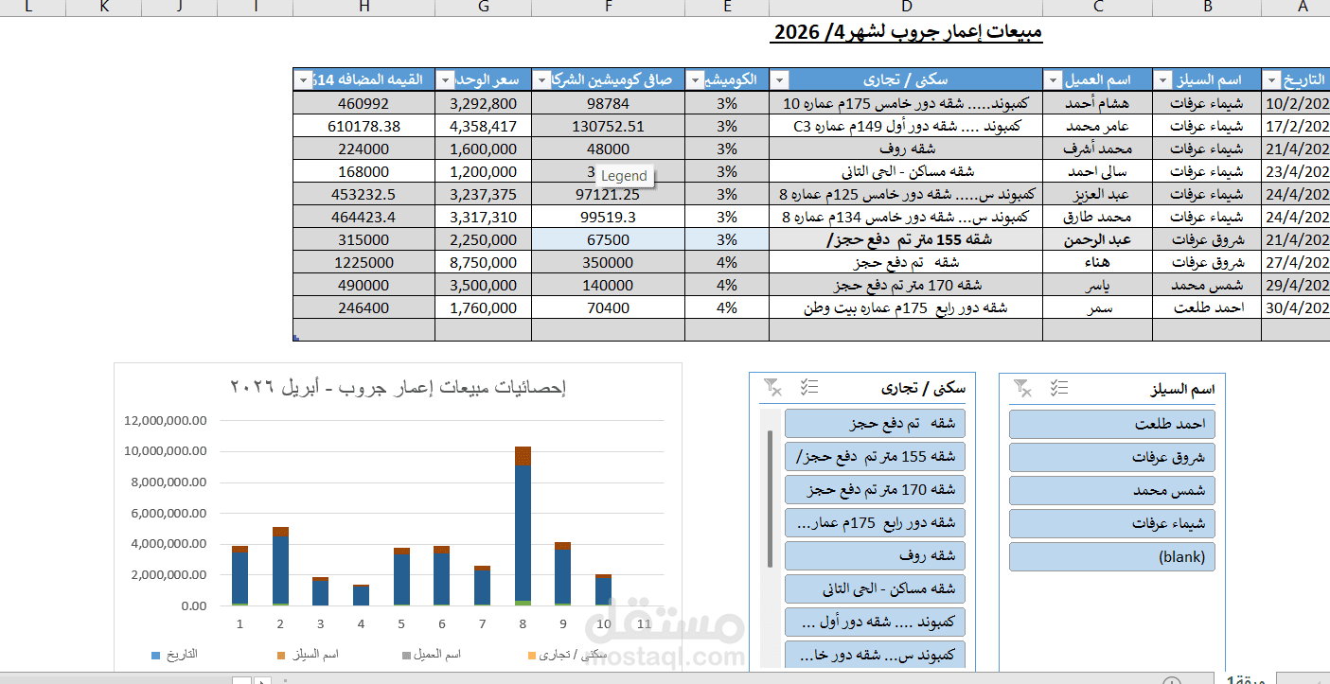Select اسم السيلز legend entry in chart
This screenshot has height=684, width=1330.
pyautogui.click(x=308, y=655)
